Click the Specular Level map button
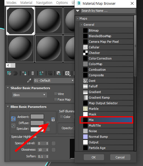 (53, 143)
